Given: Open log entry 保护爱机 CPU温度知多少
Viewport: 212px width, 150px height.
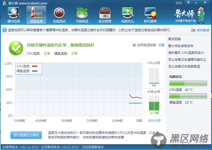Looking at the screenshot, I should click(x=186, y=53).
